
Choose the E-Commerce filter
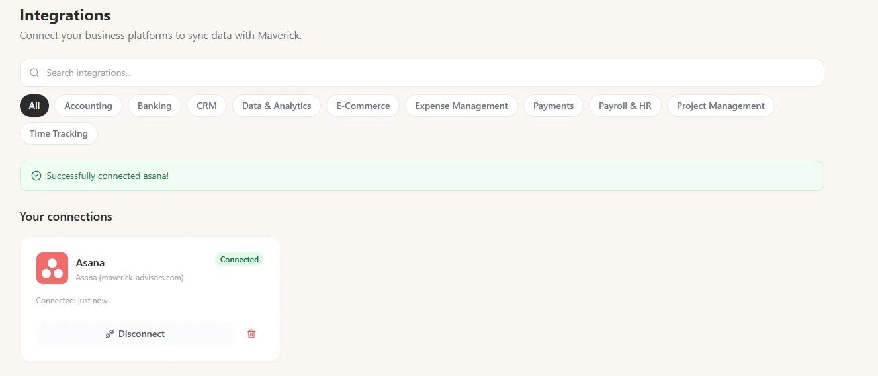pos(363,106)
